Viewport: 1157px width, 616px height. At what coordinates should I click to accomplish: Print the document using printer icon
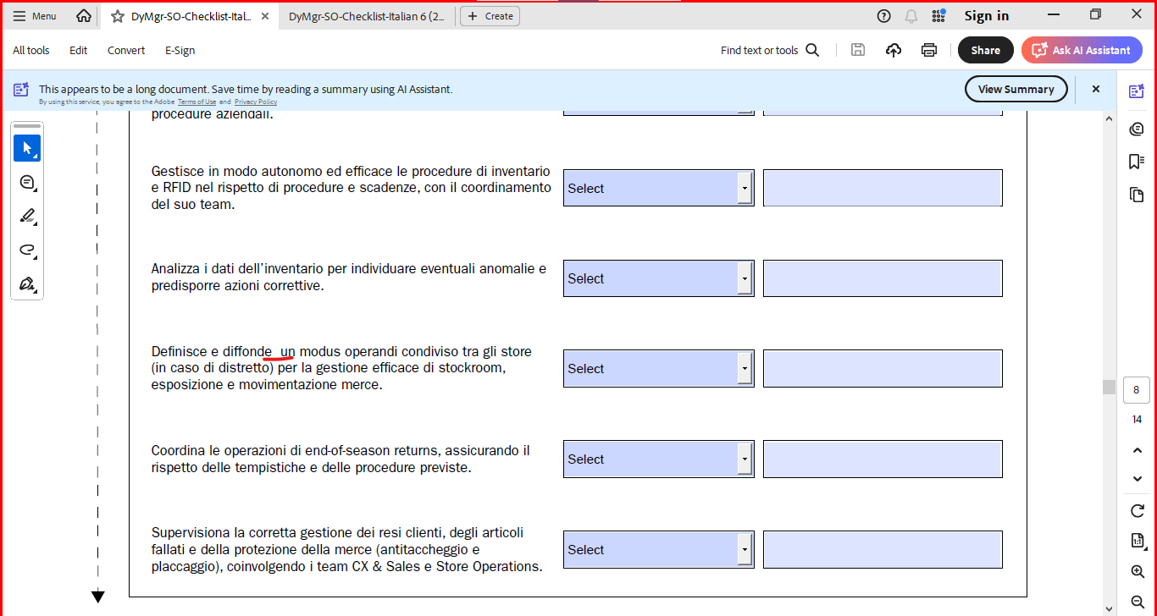(929, 50)
